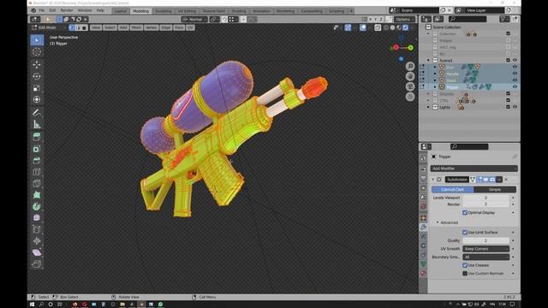
Task: Click the Options button in viewport header
Action: (404, 19)
